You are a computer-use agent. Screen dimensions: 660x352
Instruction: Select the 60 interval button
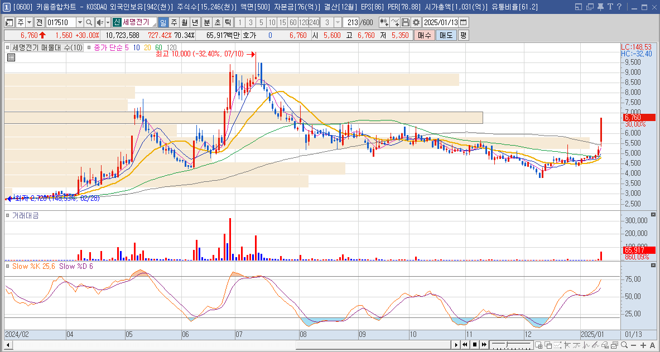(293, 22)
